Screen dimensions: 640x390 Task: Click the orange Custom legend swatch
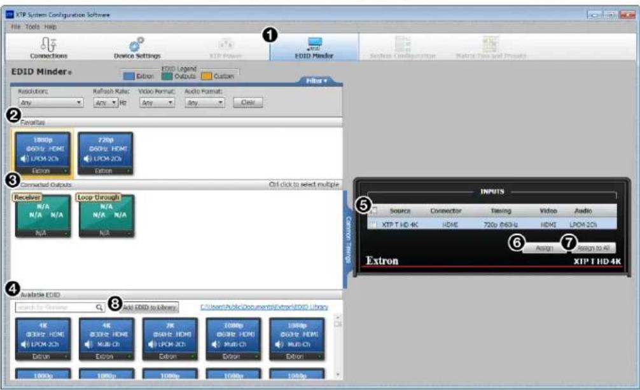pyautogui.click(x=207, y=76)
